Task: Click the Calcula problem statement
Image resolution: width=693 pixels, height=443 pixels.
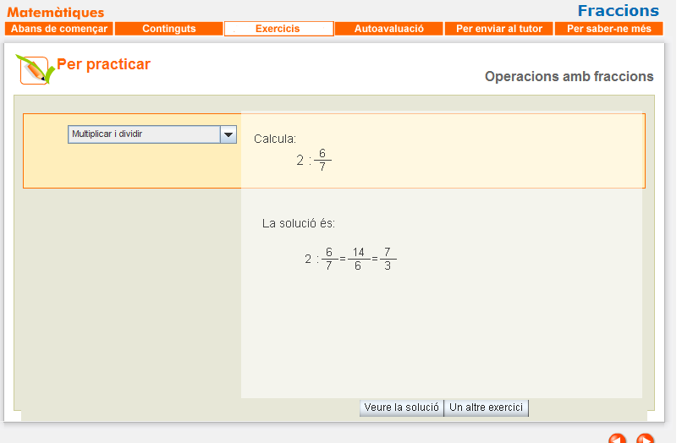Action: pos(275,139)
